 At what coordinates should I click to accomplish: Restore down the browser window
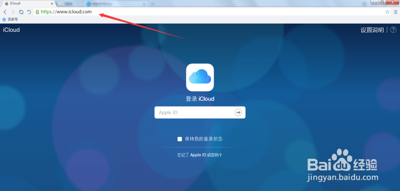tap(382, 2)
